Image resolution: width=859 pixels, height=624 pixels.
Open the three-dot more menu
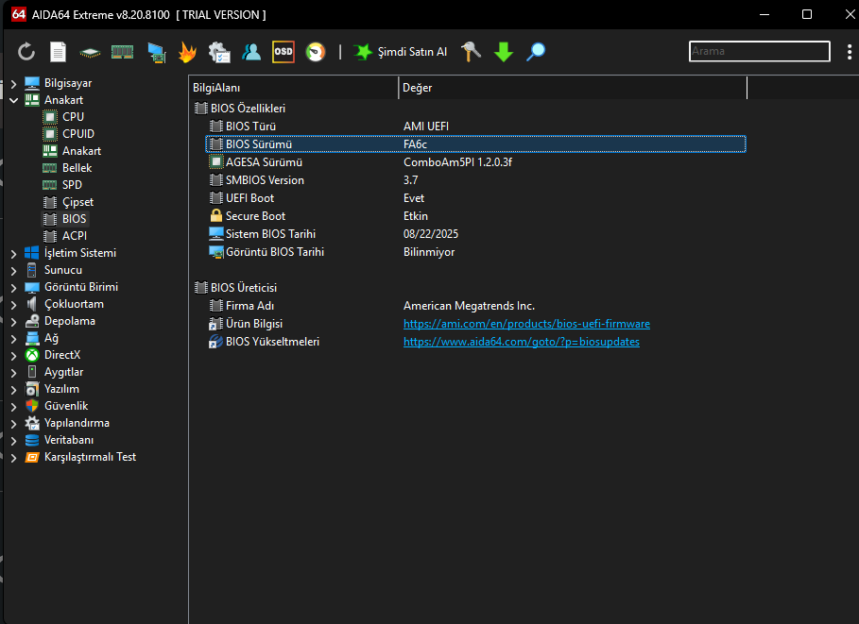[850, 52]
